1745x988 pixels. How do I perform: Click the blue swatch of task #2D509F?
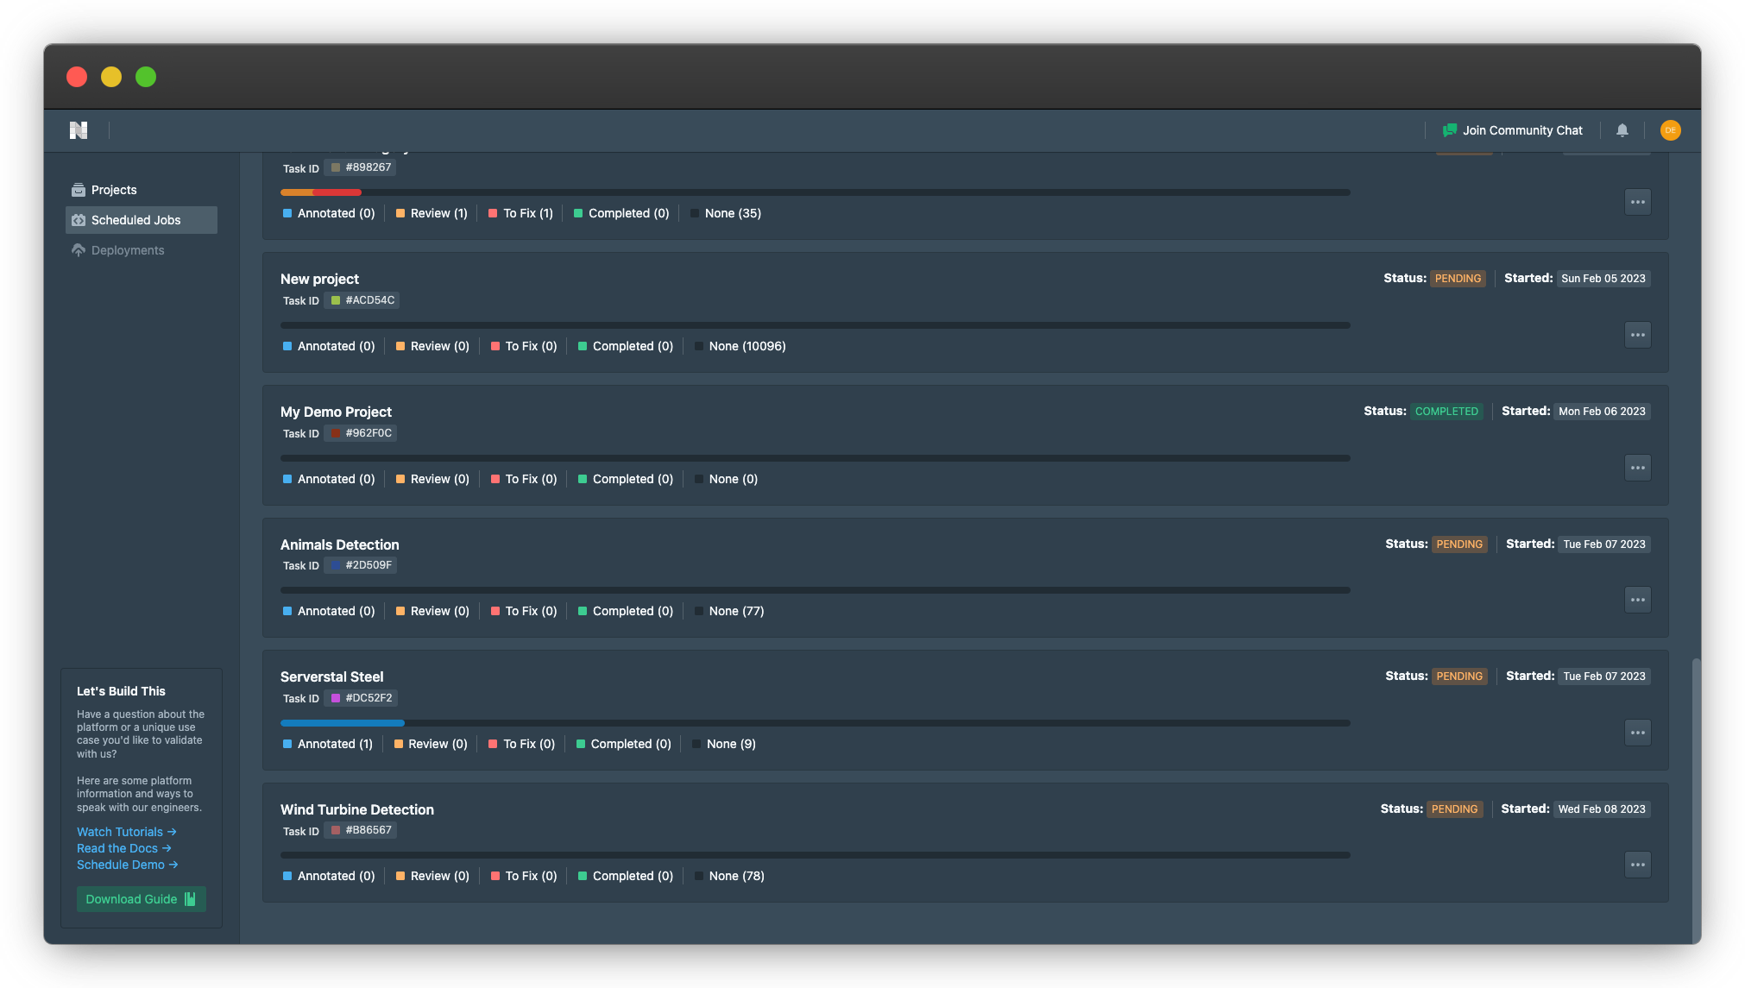[x=336, y=565]
